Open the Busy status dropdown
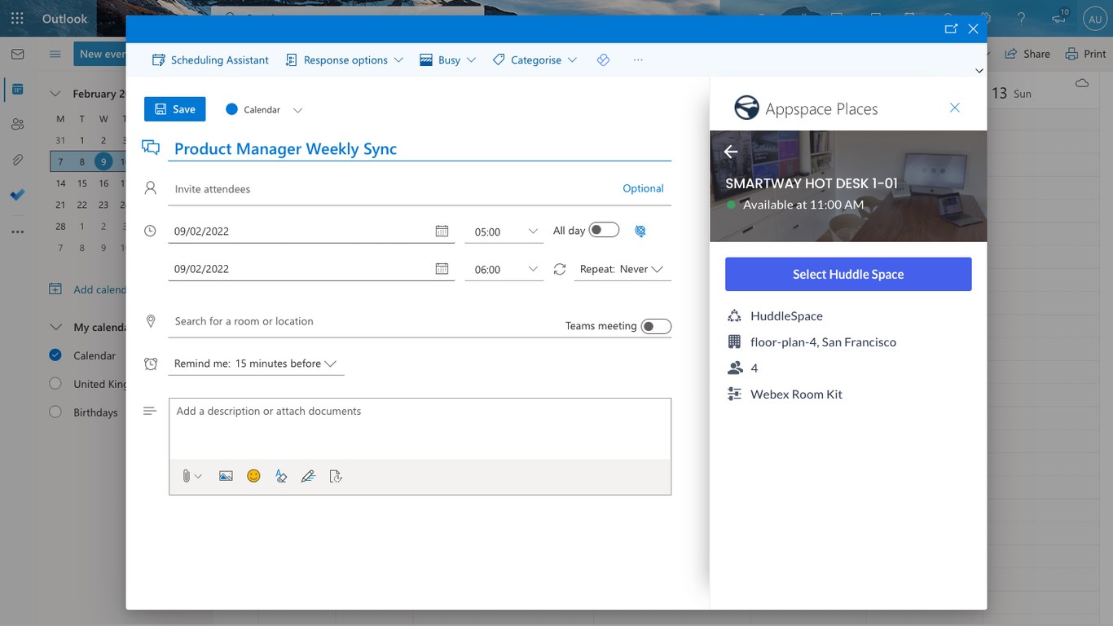Viewport: 1113px width, 626px height. point(447,60)
